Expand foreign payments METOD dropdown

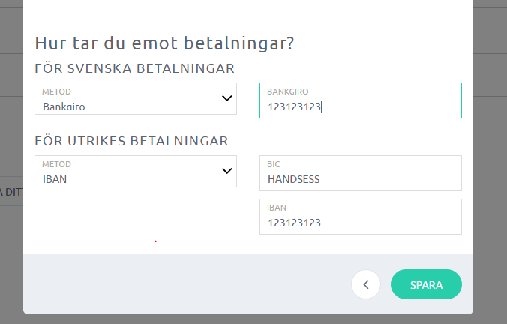click(136, 172)
